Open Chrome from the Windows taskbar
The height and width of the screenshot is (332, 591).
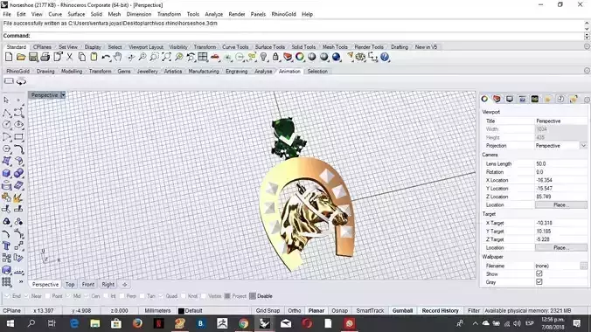click(243, 323)
